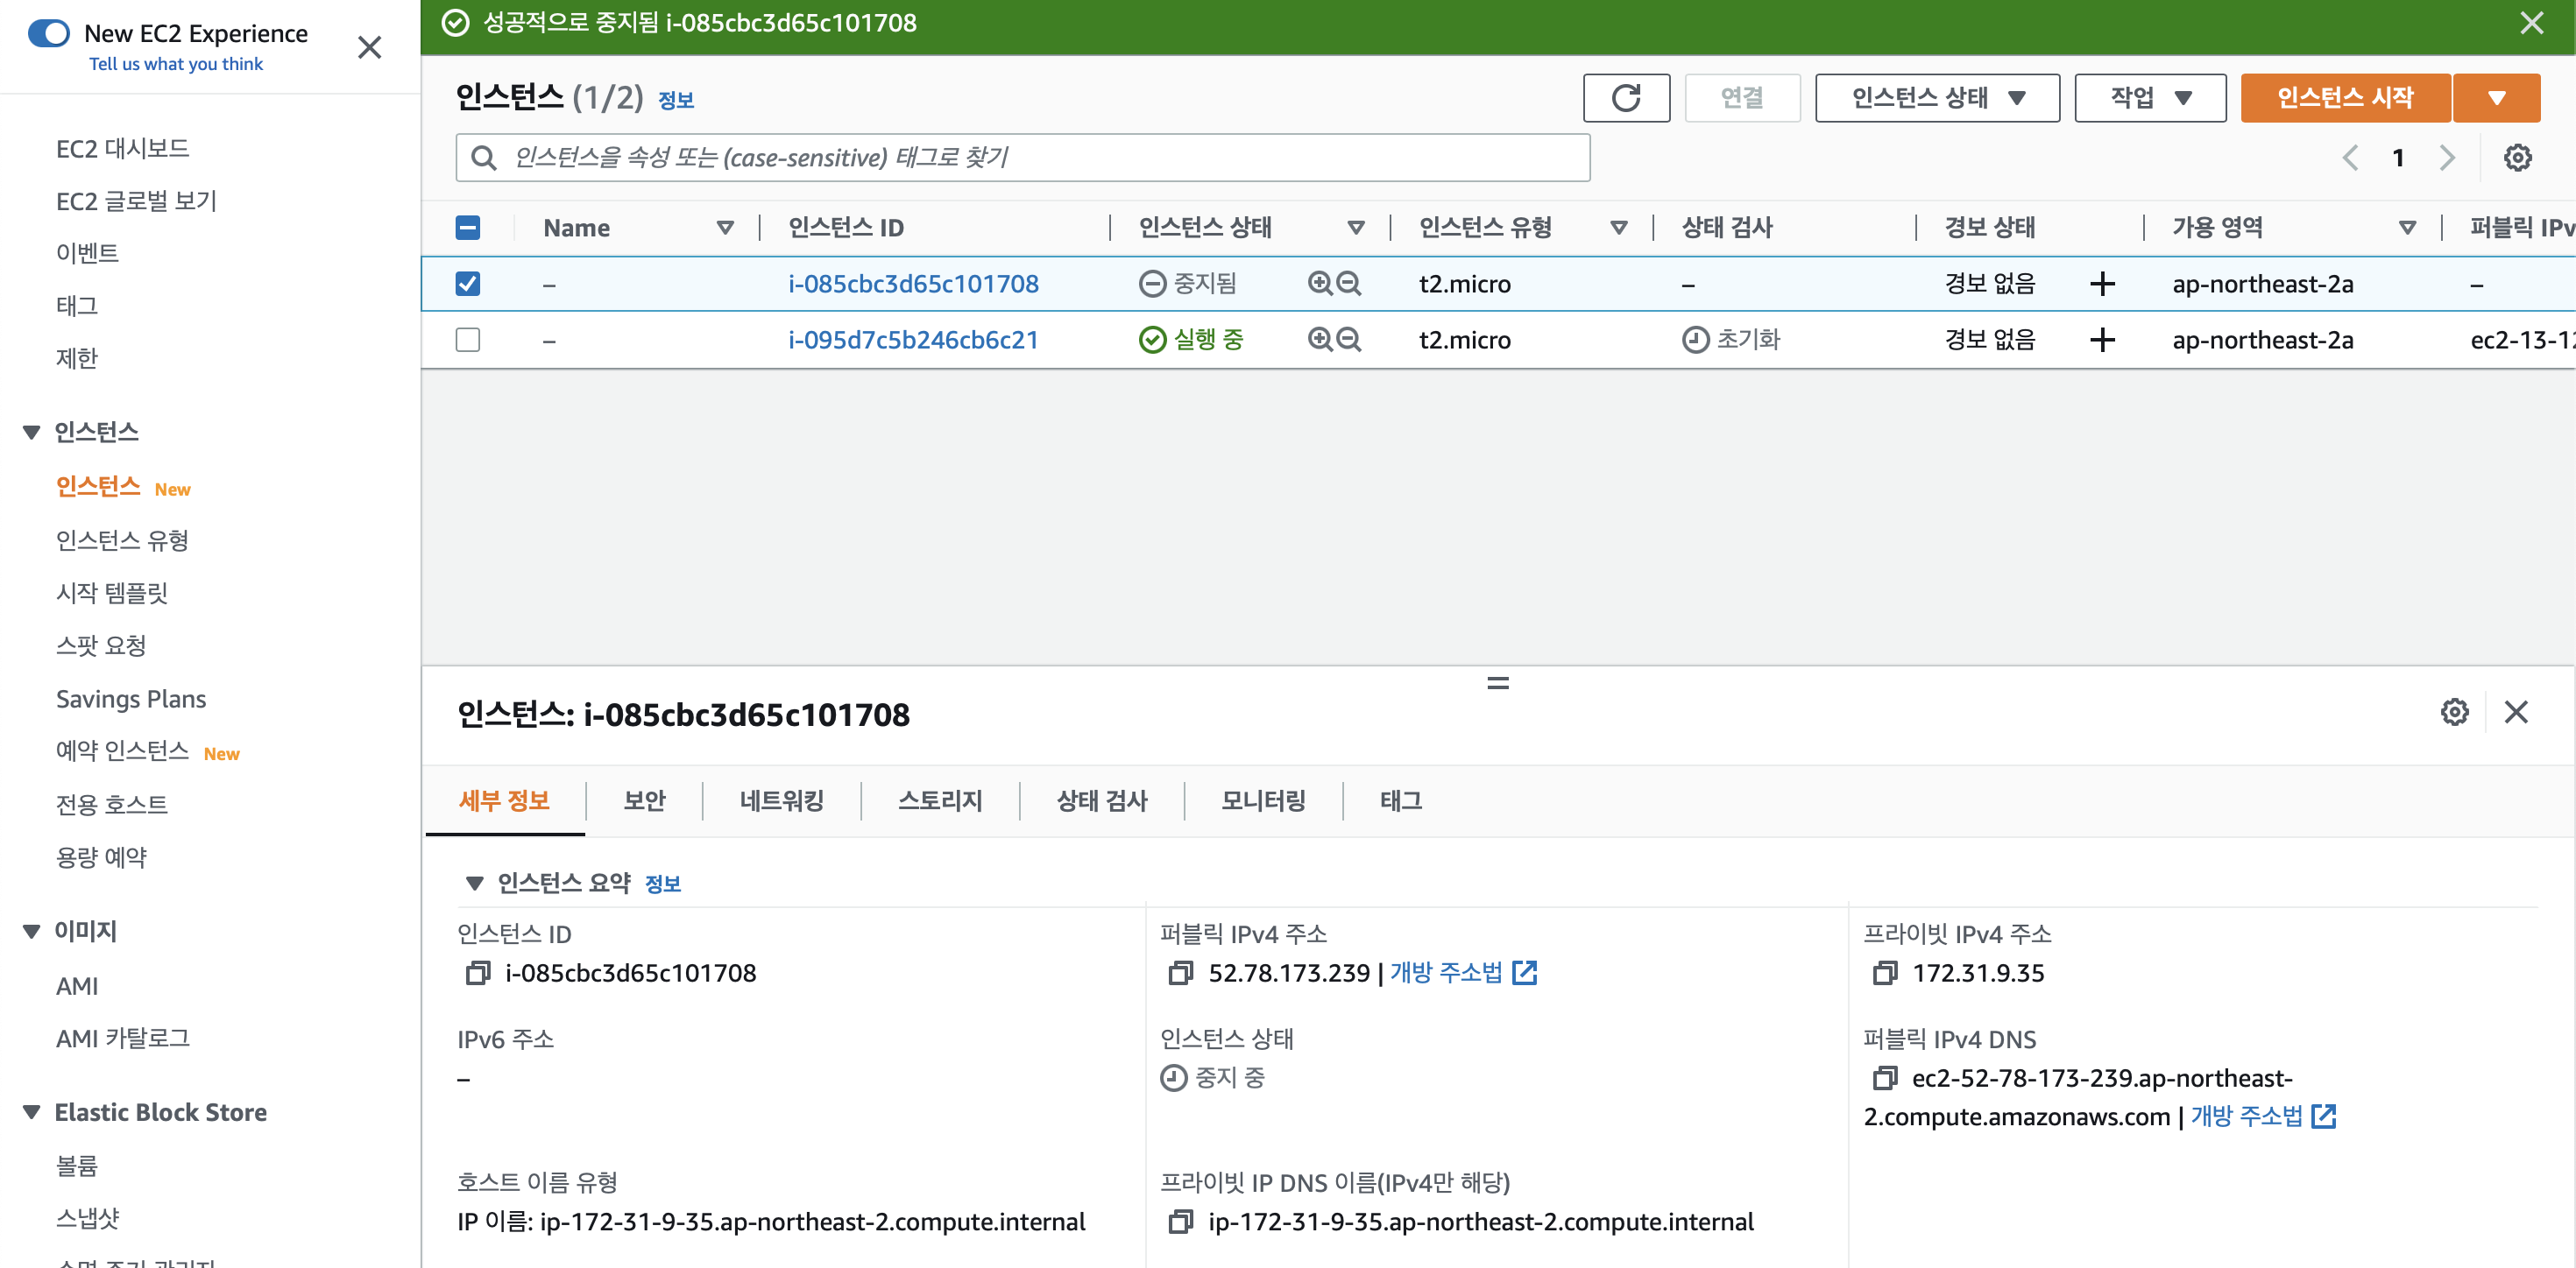Collapse the 인스턴스 요약 section
Viewport: 2576px width, 1268px height.
pos(475,884)
